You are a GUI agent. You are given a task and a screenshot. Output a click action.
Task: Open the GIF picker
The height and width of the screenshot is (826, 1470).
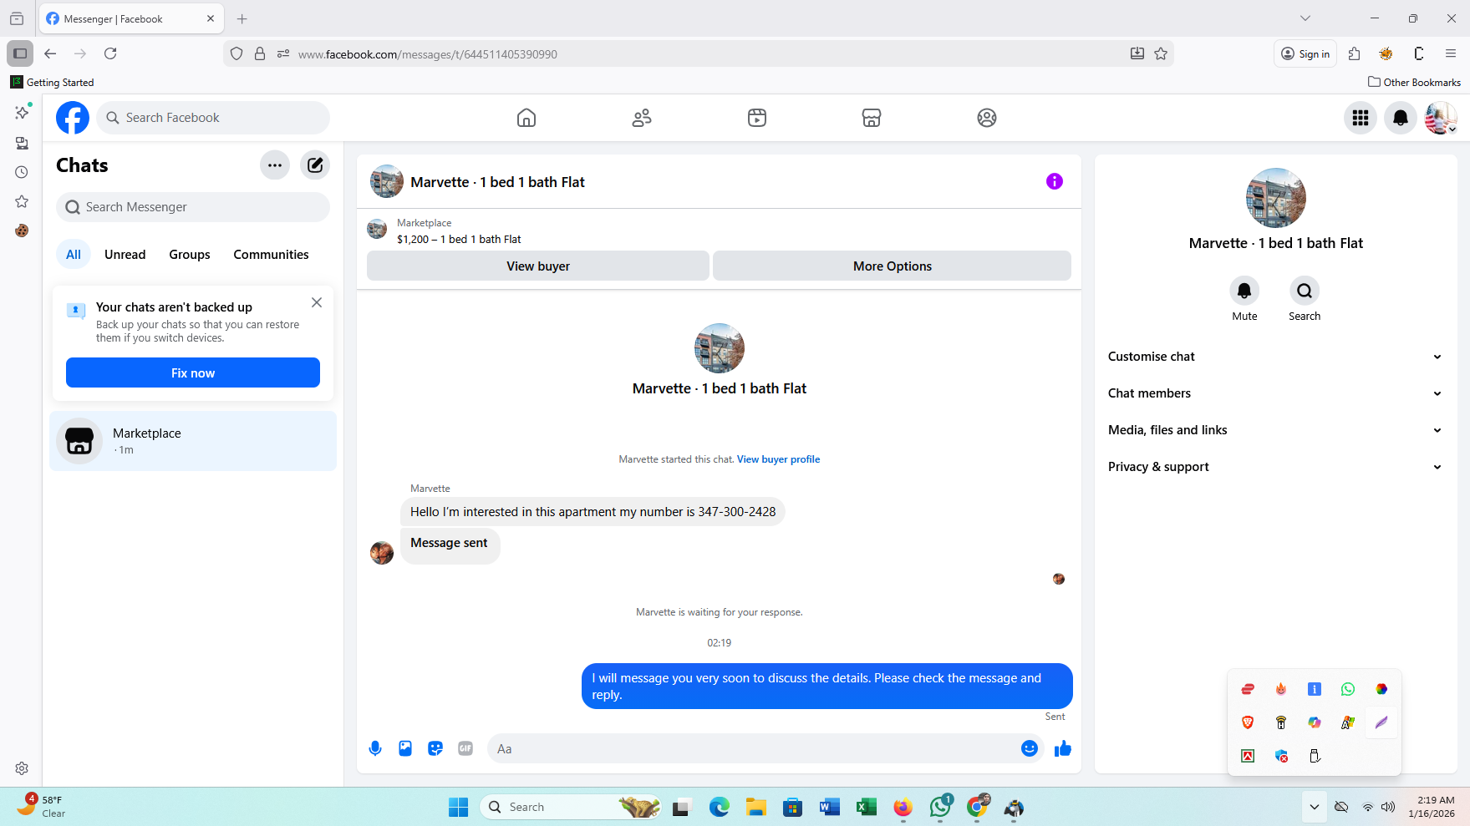click(x=465, y=749)
